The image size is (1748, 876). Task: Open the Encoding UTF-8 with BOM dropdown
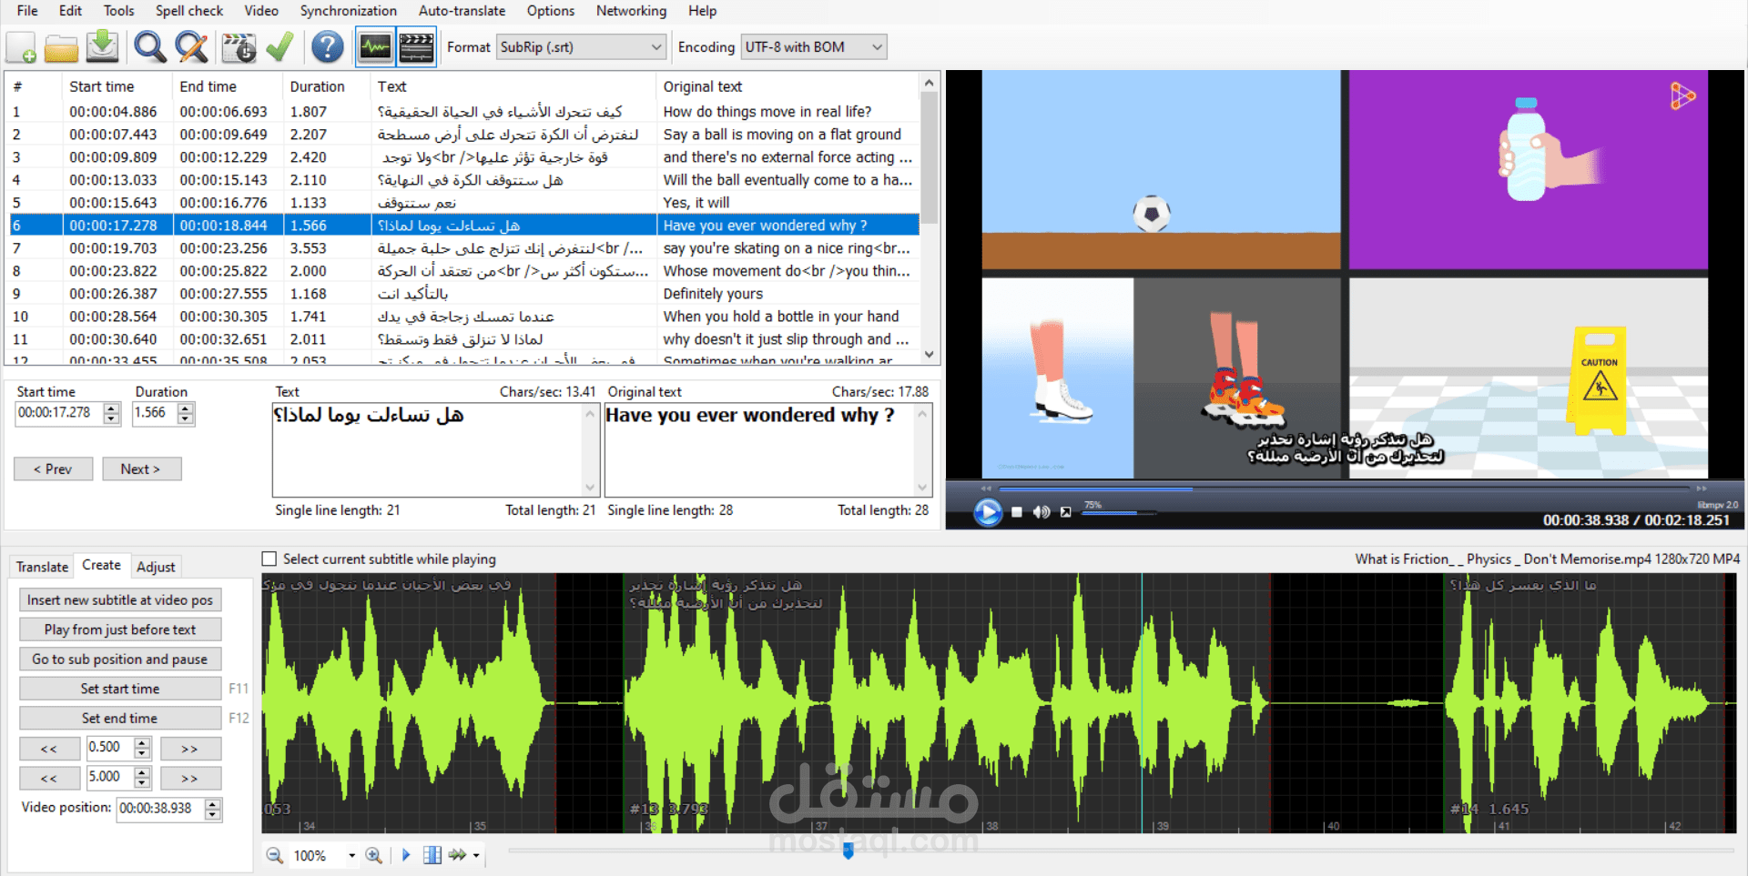tap(814, 47)
